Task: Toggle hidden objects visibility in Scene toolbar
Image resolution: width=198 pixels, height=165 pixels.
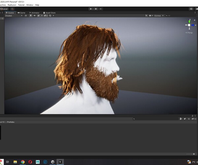Action: tap(46, 16)
